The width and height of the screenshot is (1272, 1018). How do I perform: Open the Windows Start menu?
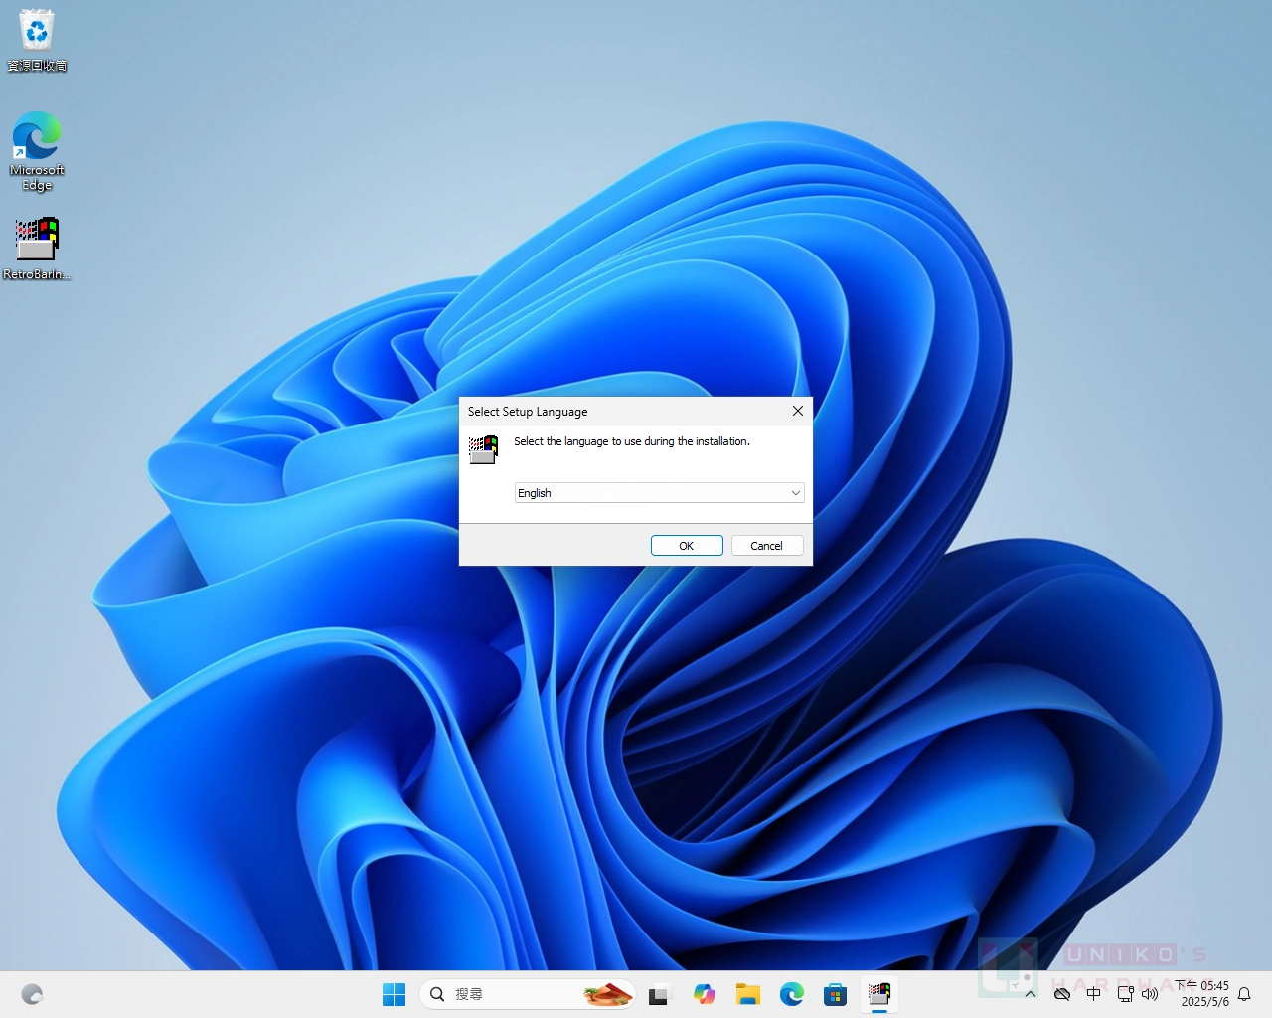395,994
